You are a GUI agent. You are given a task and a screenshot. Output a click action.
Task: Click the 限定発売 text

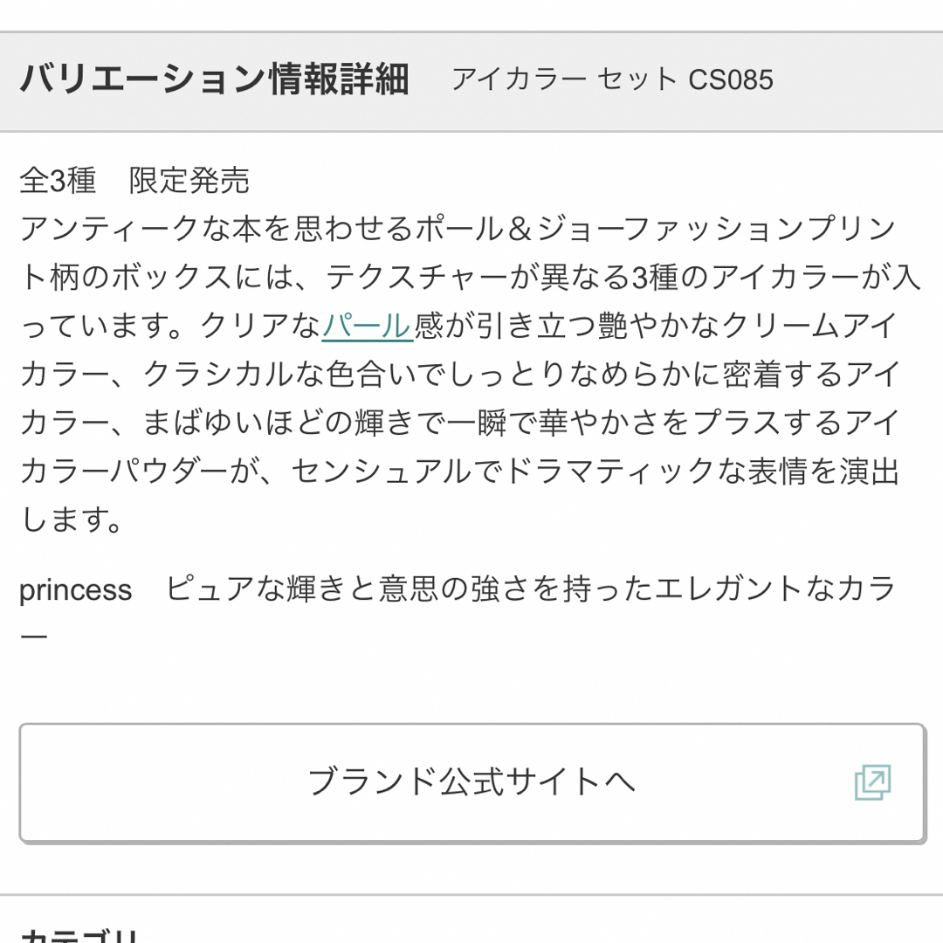coord(189,181)
